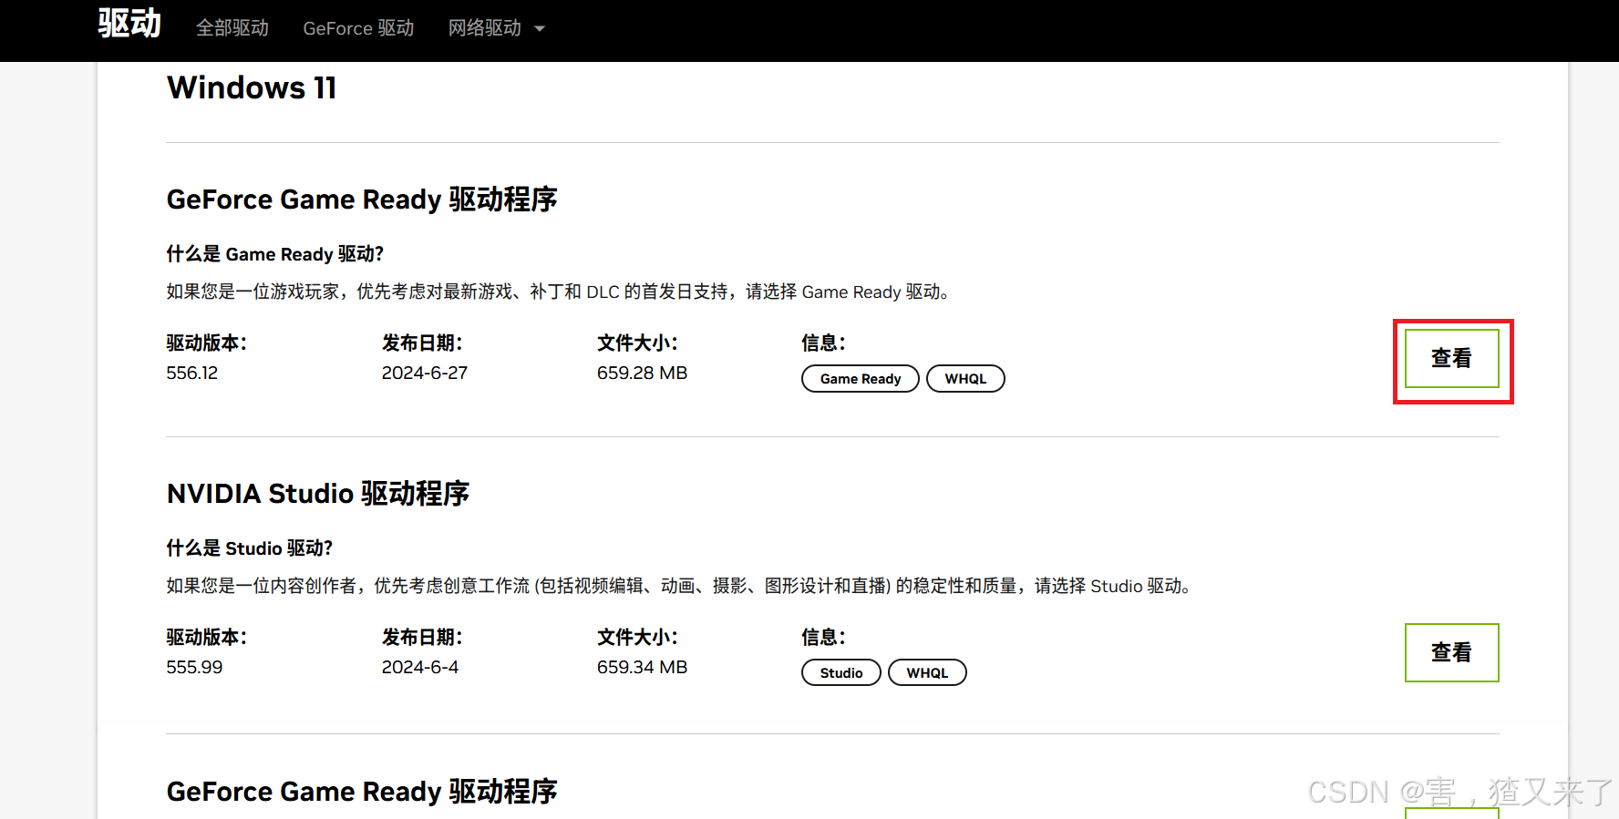The width and height of the screenshot is (1619, 819).
Task: Click 查看 for Studio driver 555.99
Action: pos(1451,652)
